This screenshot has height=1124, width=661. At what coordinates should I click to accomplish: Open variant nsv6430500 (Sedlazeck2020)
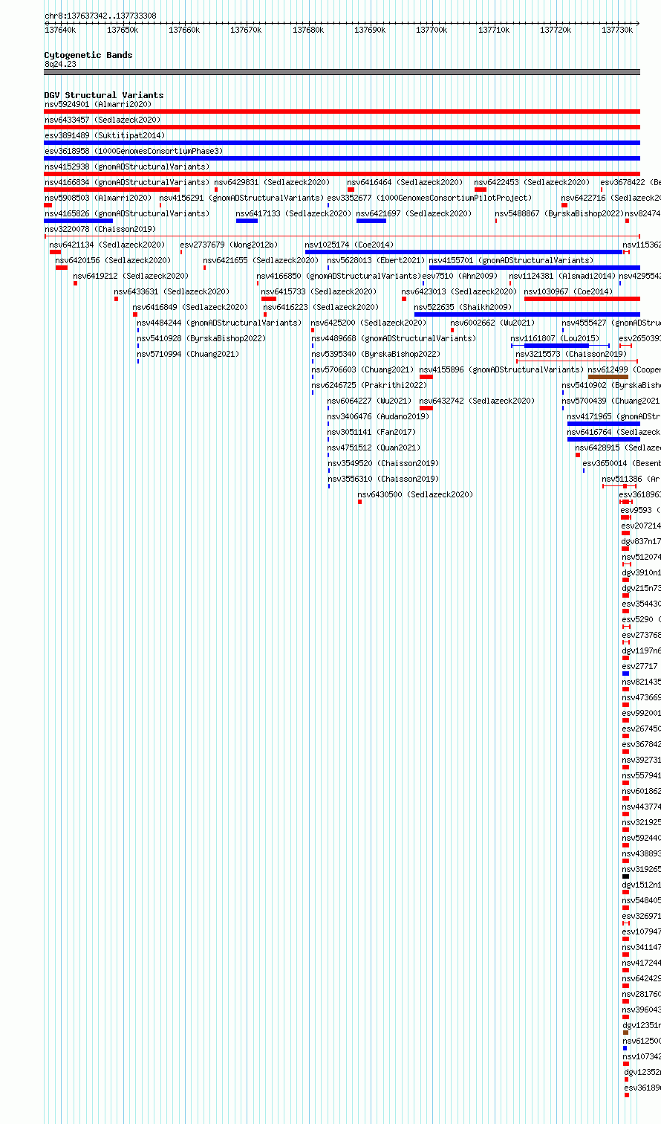[x=415, y=494]
